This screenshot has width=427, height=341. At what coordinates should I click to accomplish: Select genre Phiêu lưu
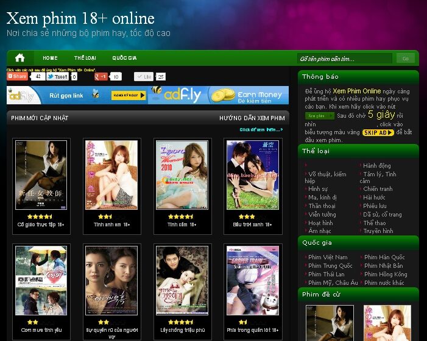pos(375,206)
